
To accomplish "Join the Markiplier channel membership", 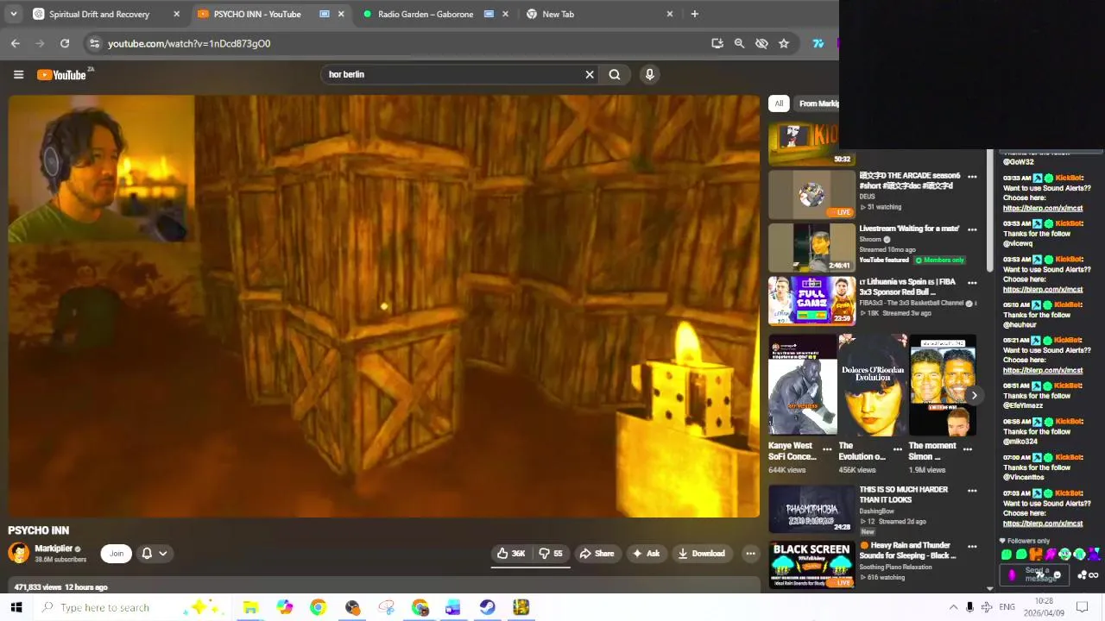I will point(116,554).
